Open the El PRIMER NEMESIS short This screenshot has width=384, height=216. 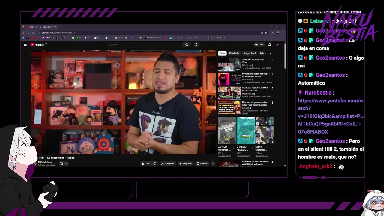[x=246, y=130]
